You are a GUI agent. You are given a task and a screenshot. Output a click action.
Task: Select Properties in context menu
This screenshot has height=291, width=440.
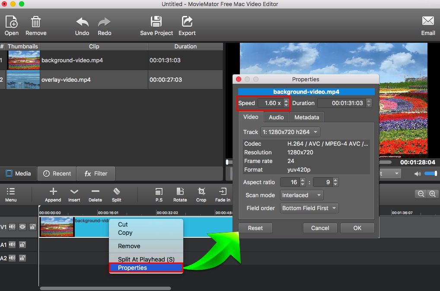coord(146,268)
